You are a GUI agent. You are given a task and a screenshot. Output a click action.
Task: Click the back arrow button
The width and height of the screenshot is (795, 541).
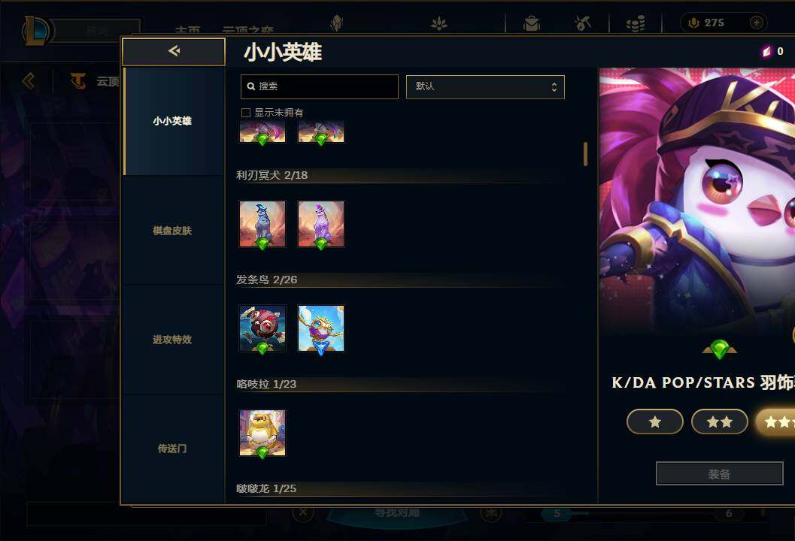coord(174,51)
